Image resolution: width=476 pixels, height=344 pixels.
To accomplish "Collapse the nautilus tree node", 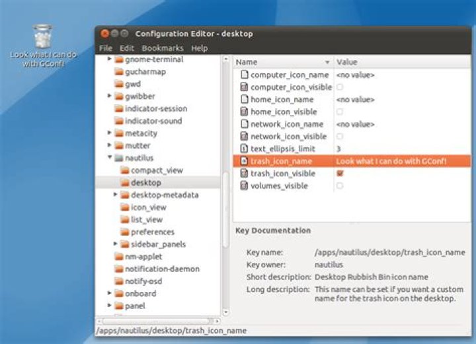I will tap(110, 157).
